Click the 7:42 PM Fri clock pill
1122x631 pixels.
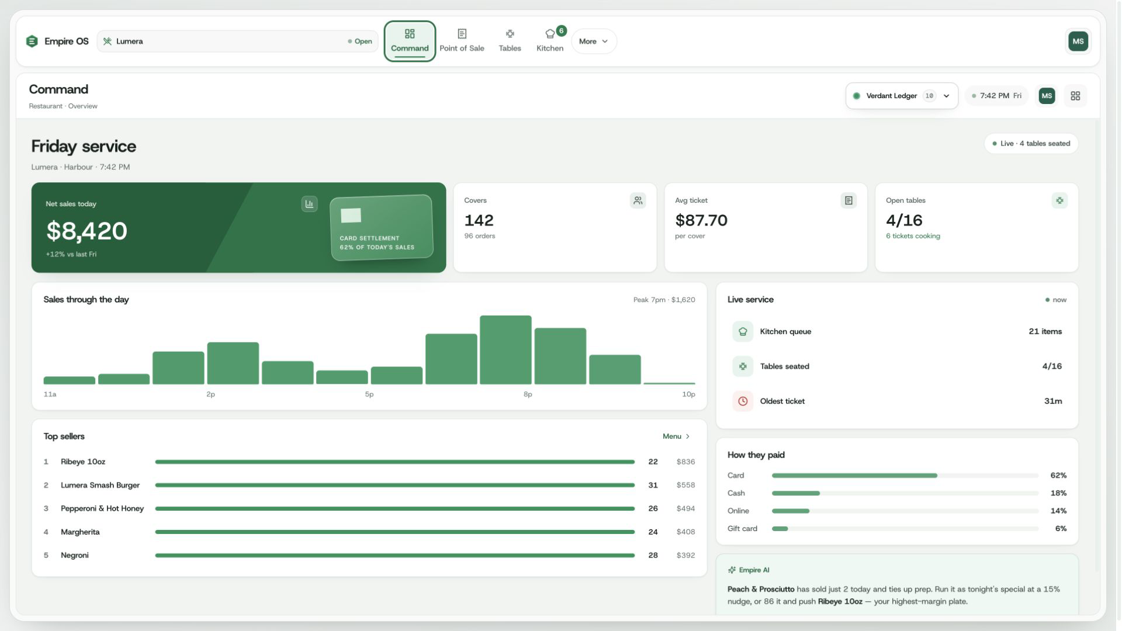996,96
